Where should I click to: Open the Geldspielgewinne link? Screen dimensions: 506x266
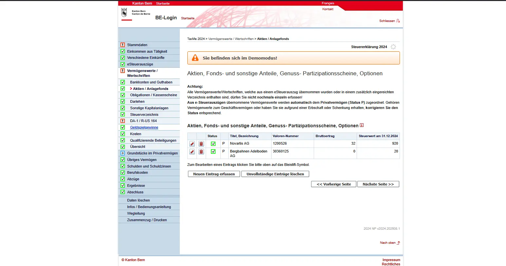click(x=144, y=127)
